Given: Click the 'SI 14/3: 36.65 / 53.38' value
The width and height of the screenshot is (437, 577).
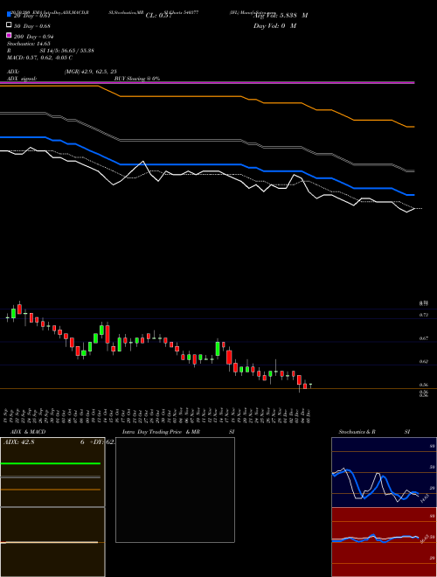Looking at the screenshot, I should [66, 51].
